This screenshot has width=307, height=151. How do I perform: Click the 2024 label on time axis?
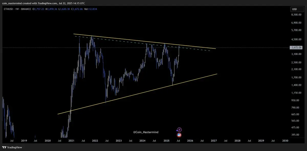click(142, 141)
